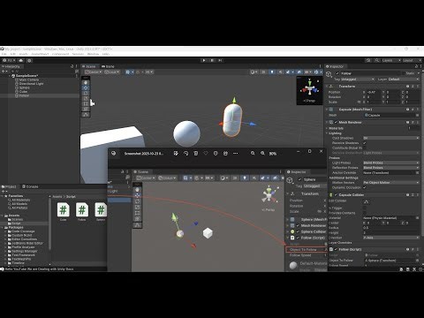This screenshot has height=318, width=424.
Task: Toggle Dynamic Occlusion checkbox
Action: click(x=365, y=187)
